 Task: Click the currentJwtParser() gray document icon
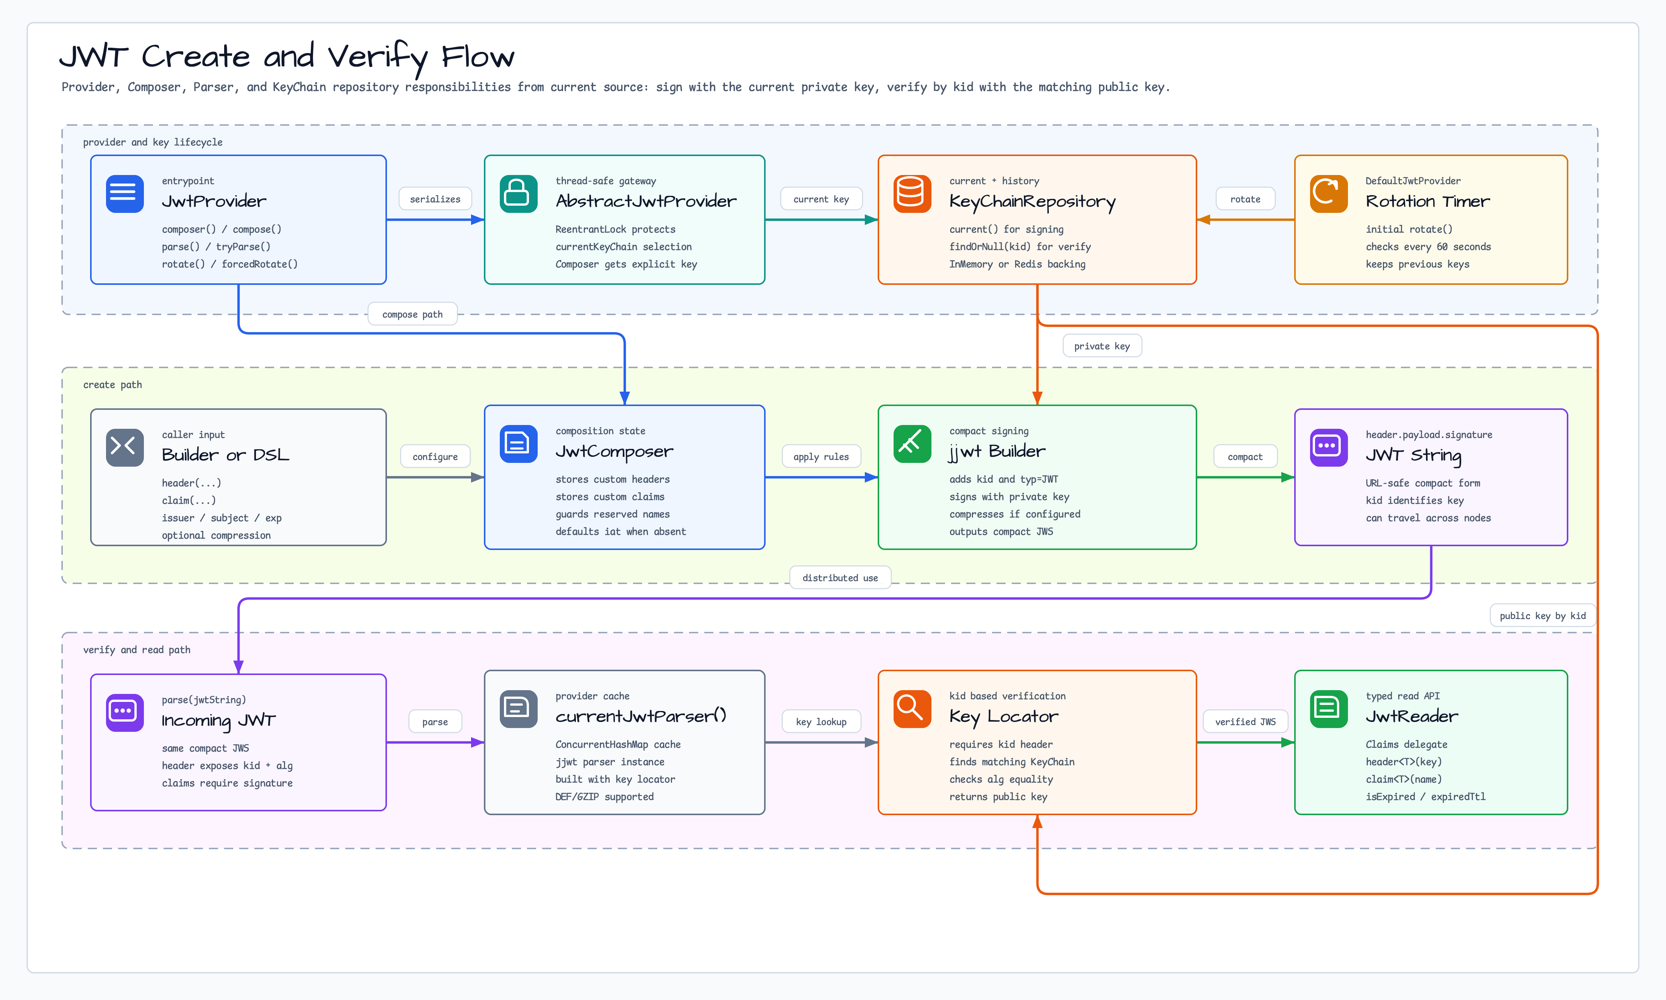[x=518, y=708]
